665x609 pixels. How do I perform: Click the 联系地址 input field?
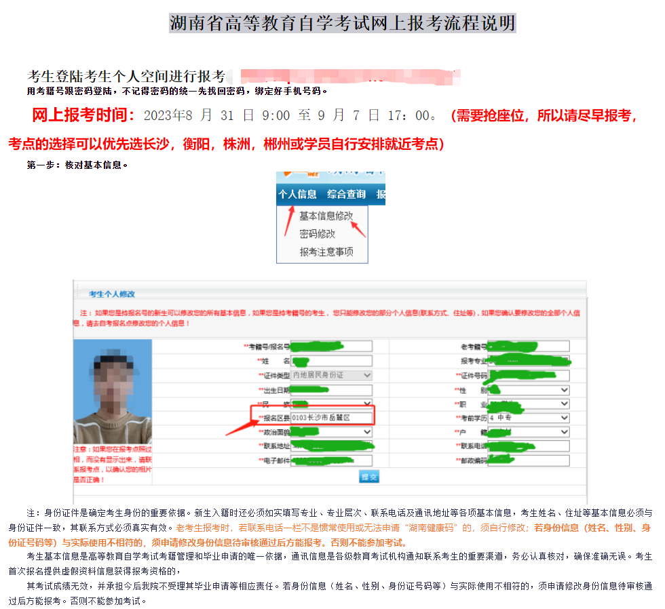tap(331, 446)
